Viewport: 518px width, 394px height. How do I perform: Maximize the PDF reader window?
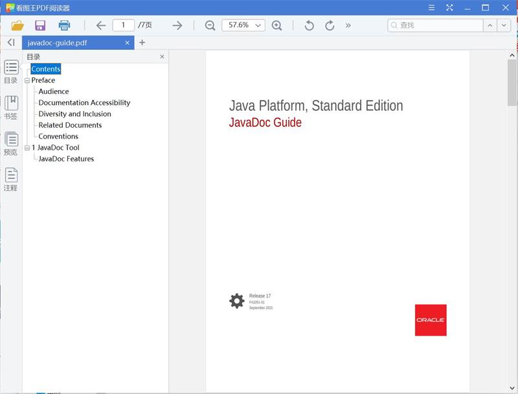point(485,8)
